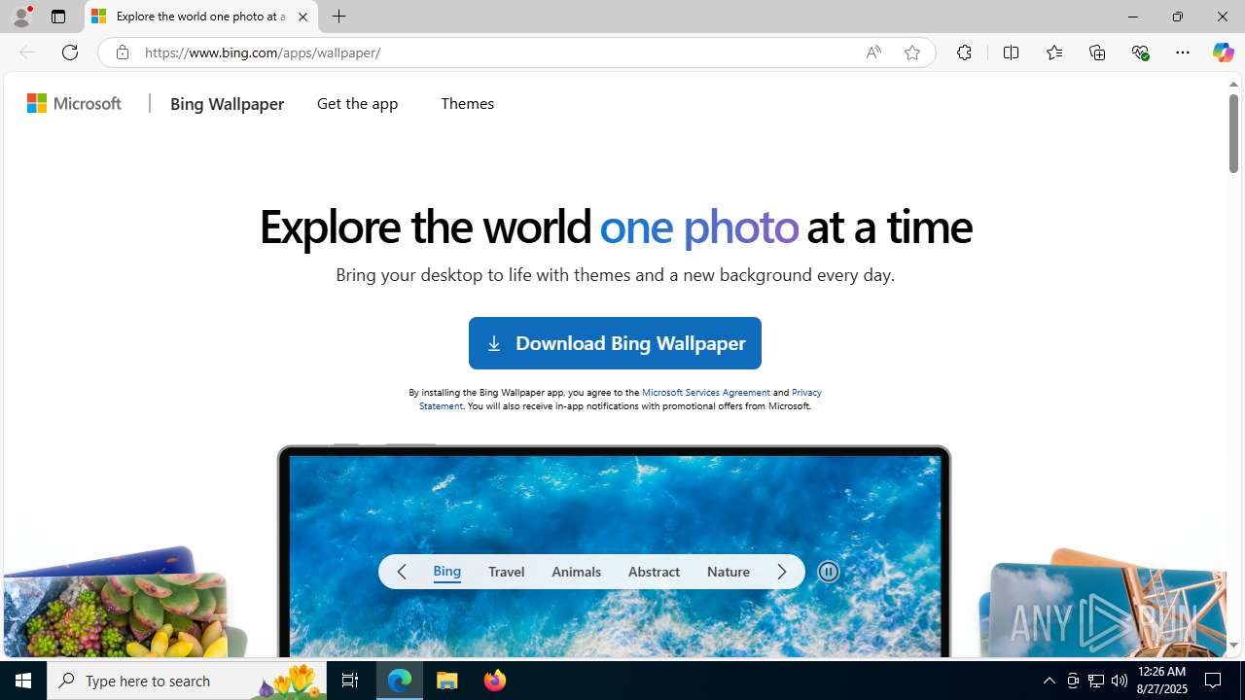Open the Extensions puzzle icon
Viewport: 1245px width, 700px height.
(x=964, y=52)
